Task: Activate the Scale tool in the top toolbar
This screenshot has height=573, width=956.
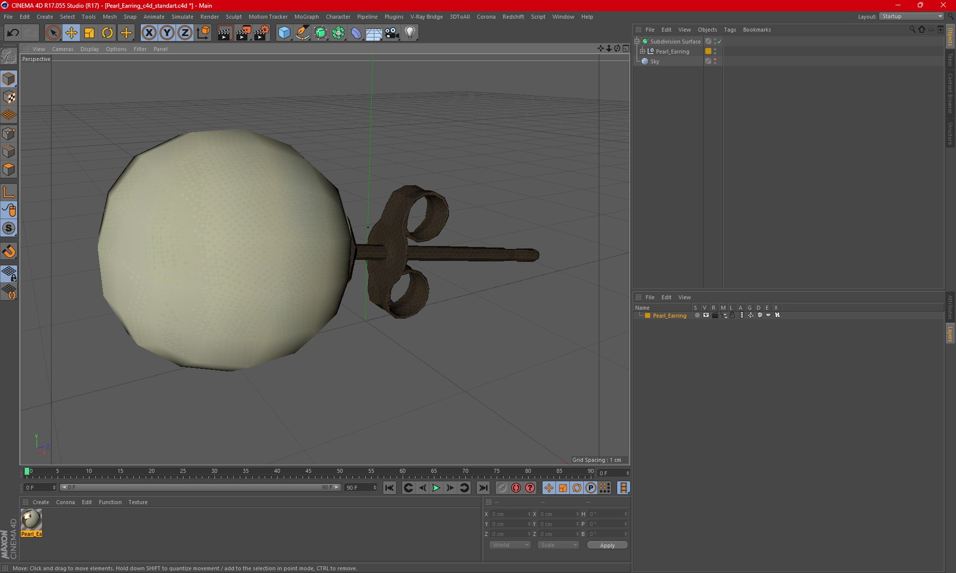Action: click(x=89, y=33)
